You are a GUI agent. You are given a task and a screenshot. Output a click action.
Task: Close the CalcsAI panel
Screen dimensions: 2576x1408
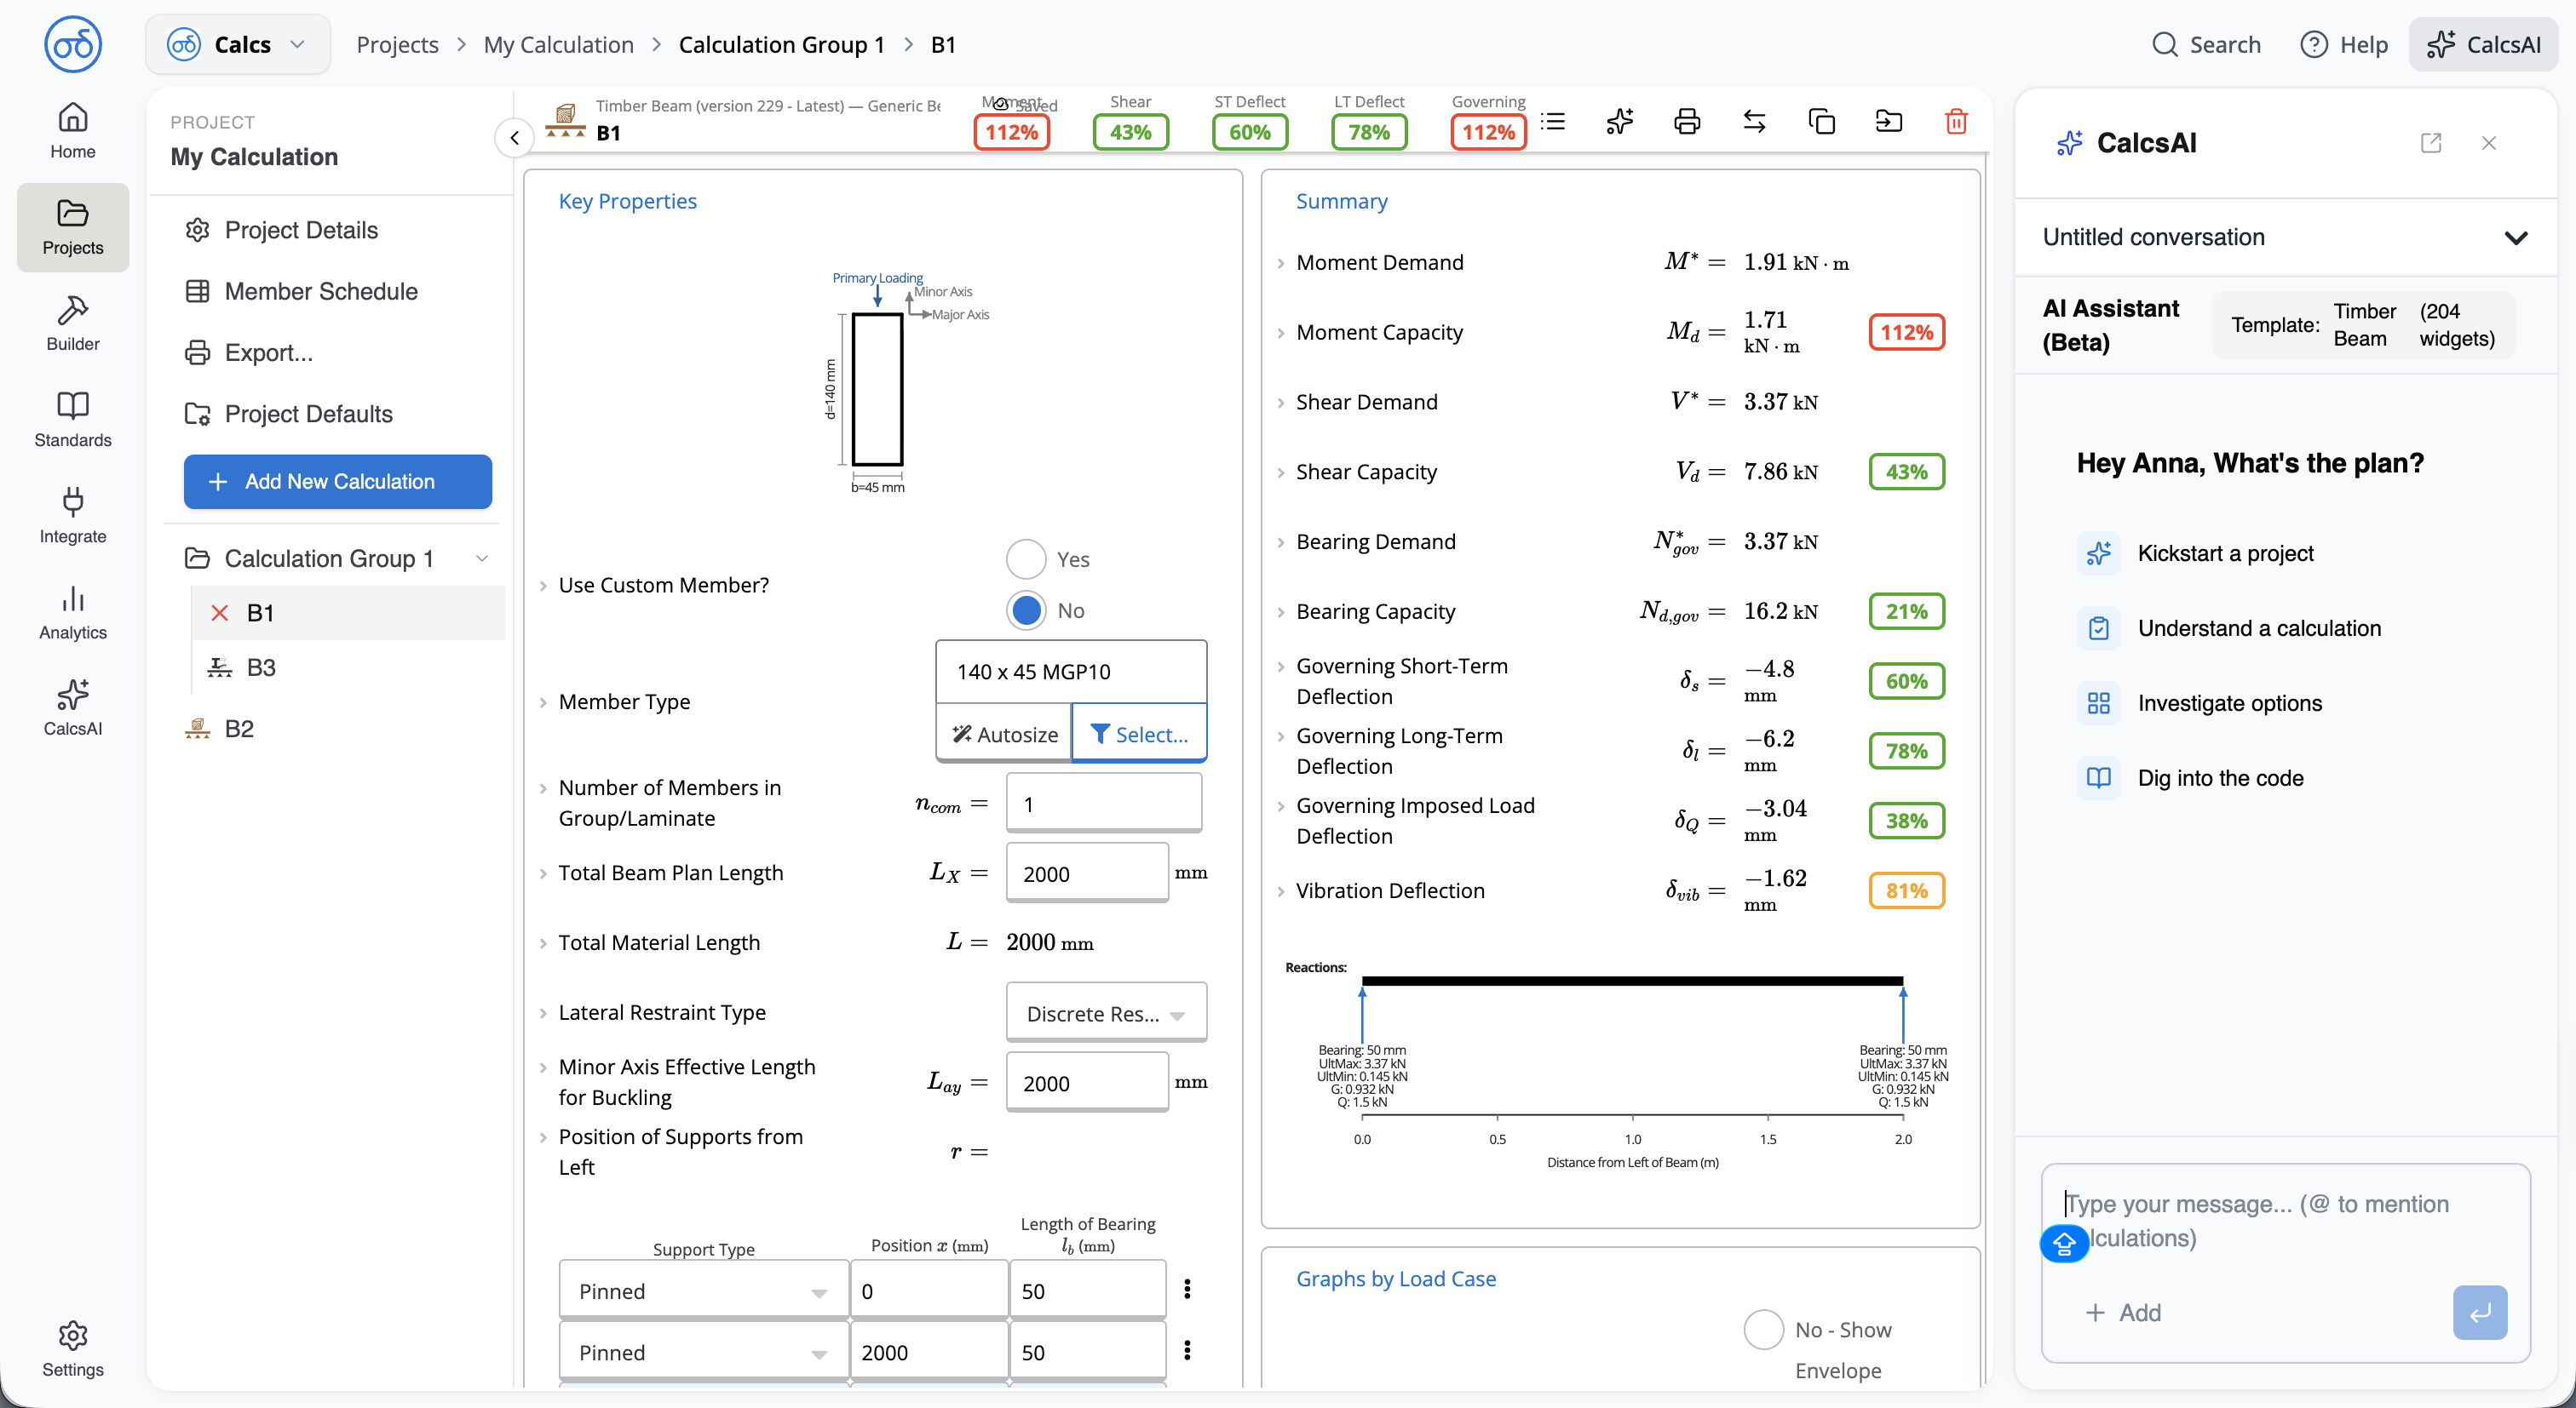coord(2489,143)
